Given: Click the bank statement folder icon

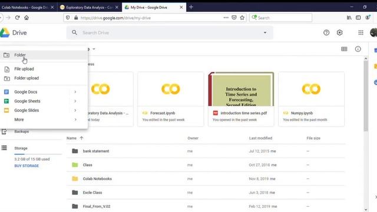Looking at the screenshot, I should (x=75, y=151).
